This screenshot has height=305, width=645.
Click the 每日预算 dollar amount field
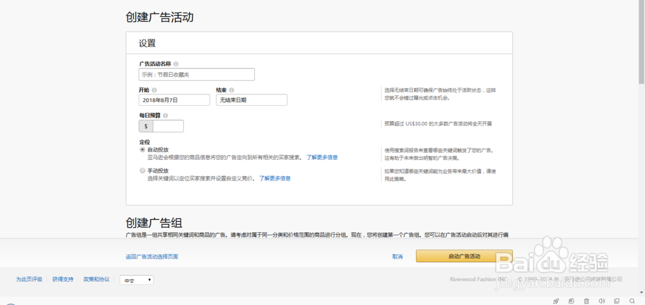pos(168,126)
